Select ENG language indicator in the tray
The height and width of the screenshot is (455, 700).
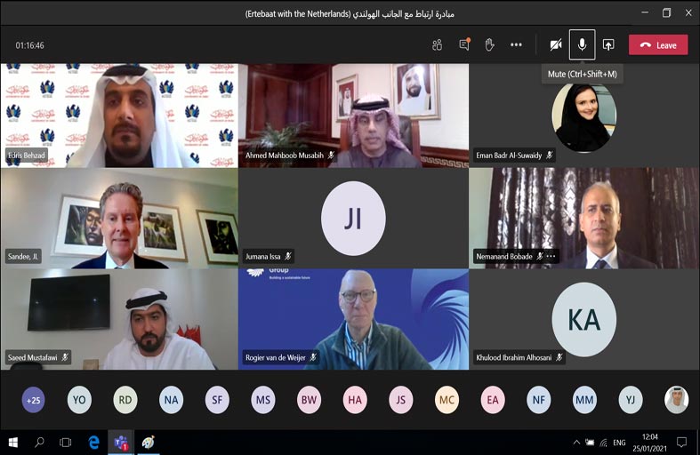tap(619, 442)
